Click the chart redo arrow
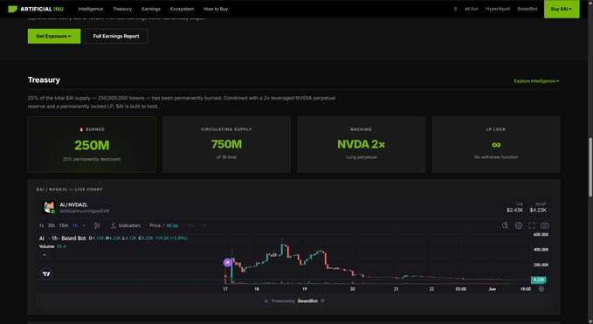Image resolution: width=593 pixels, height=324 pixels. pos(203,225)
